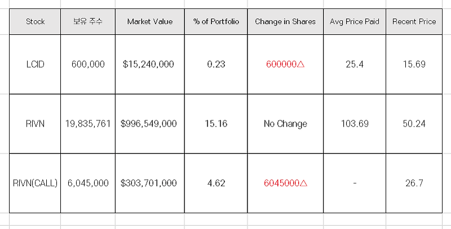Viewport: 451px width, 229px height.
Task: Select the red 6045000△ cell
Action: [285, 183]
